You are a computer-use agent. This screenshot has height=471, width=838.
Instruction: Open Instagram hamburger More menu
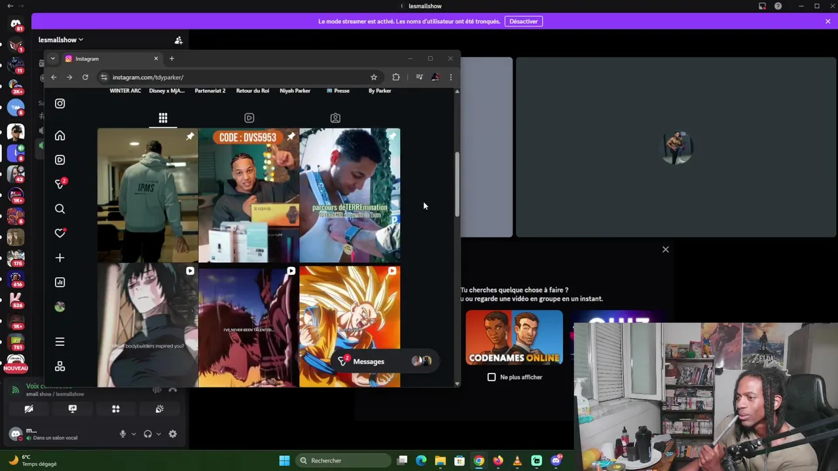60,341
